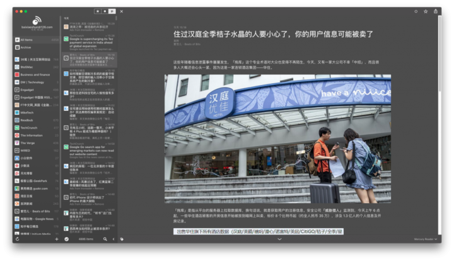Screen dimensions: 454x261
Task: Open the Google Tez payment service article
Action: coord(90,42)
